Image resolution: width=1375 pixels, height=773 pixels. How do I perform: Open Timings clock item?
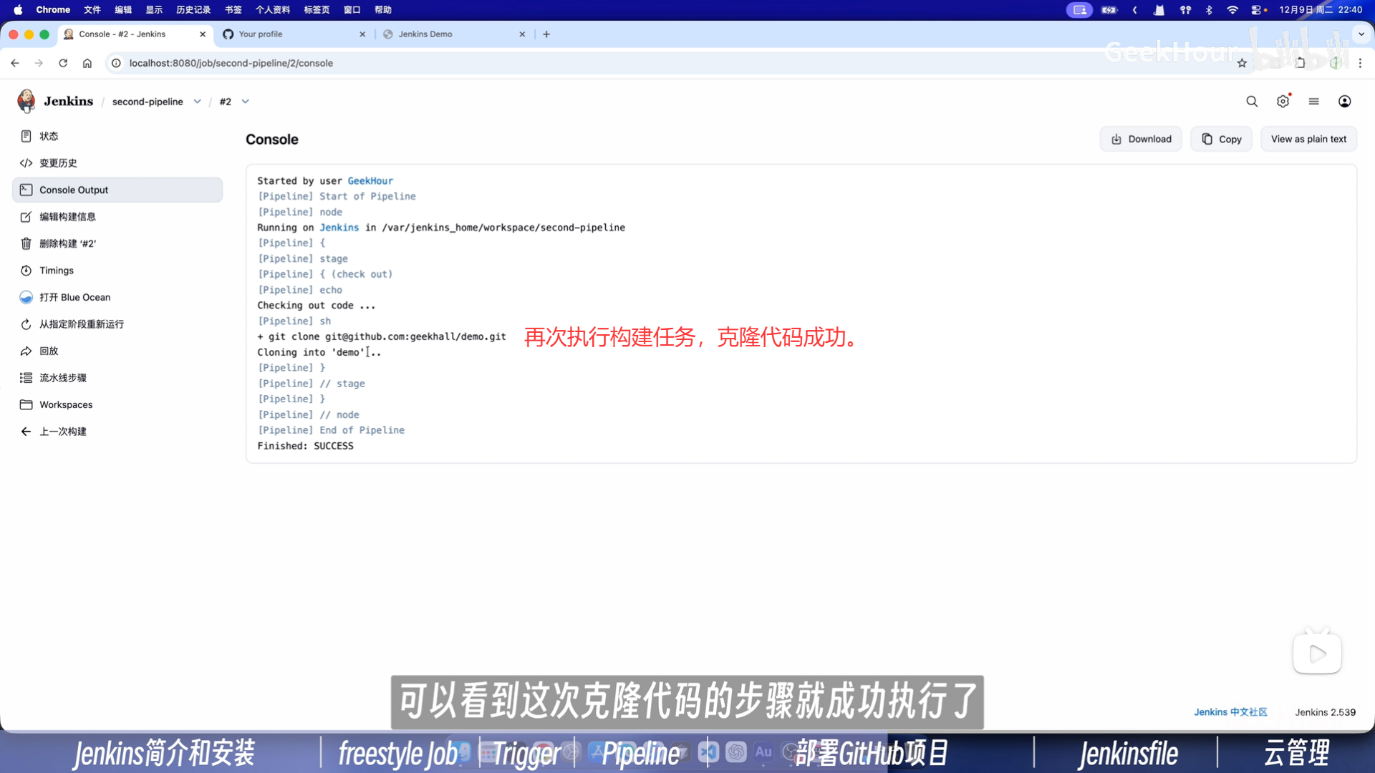[x=56, y=271]
